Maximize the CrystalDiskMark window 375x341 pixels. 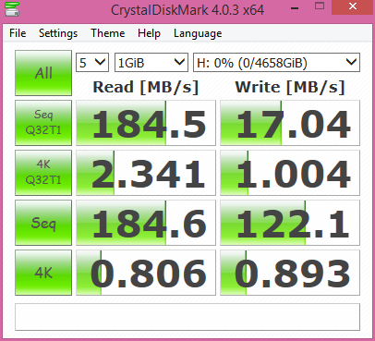click(320, 6)
